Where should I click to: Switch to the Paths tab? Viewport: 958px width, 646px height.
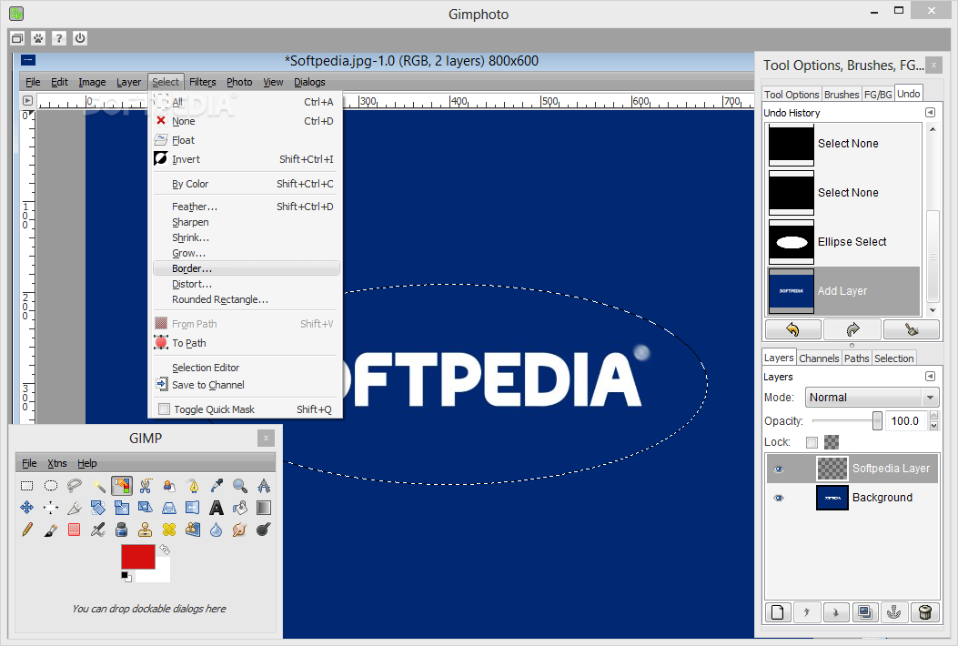[x=857, y=358]
